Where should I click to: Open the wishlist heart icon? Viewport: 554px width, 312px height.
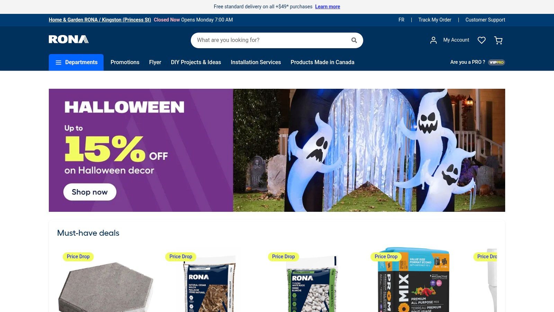[482, 40]
